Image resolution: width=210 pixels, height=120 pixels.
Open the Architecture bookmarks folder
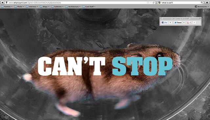(x=73, y=7)
